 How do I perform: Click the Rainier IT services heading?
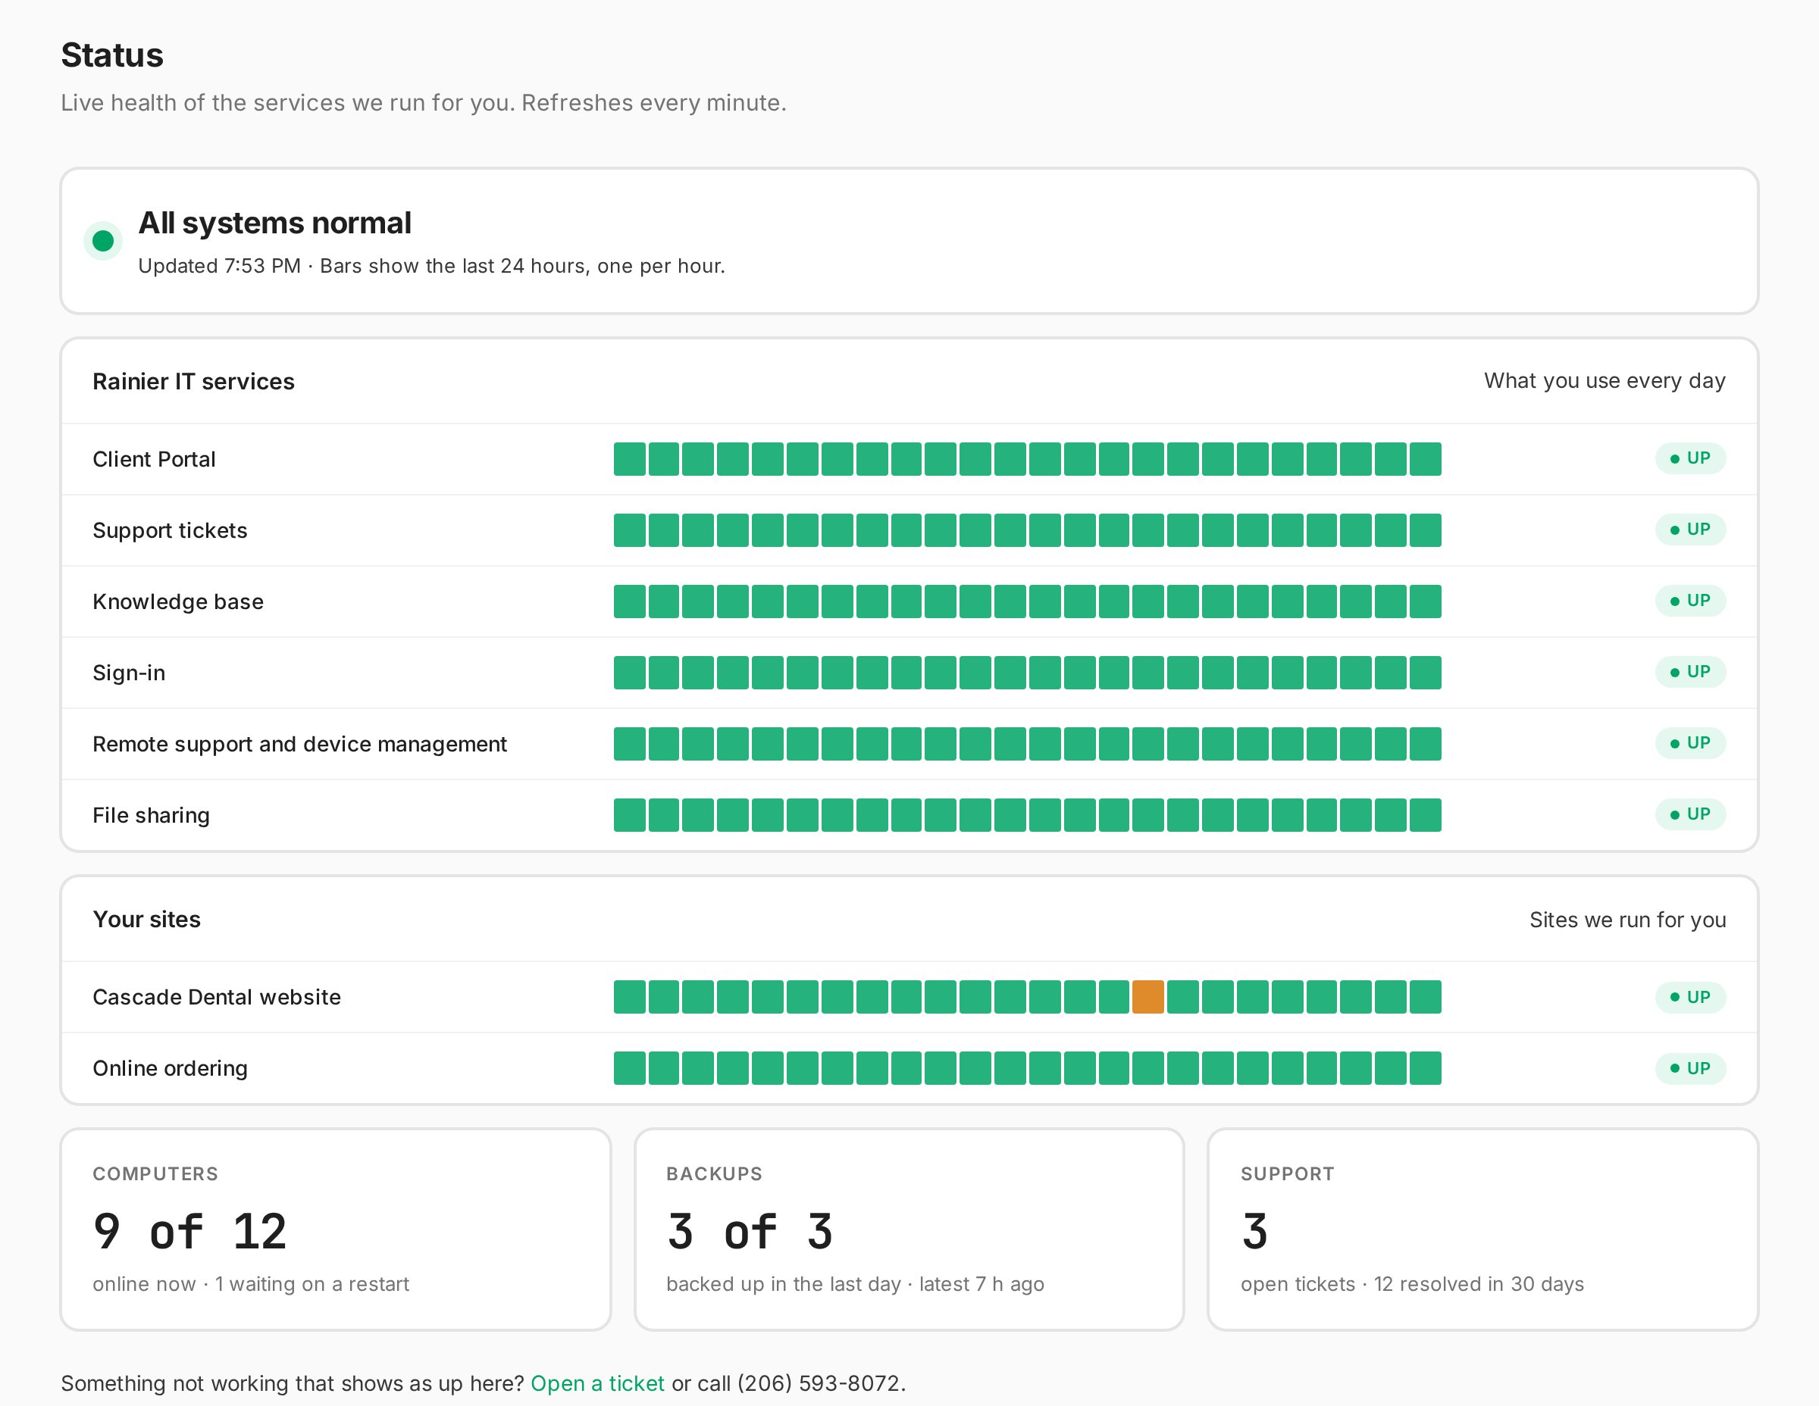193,381
